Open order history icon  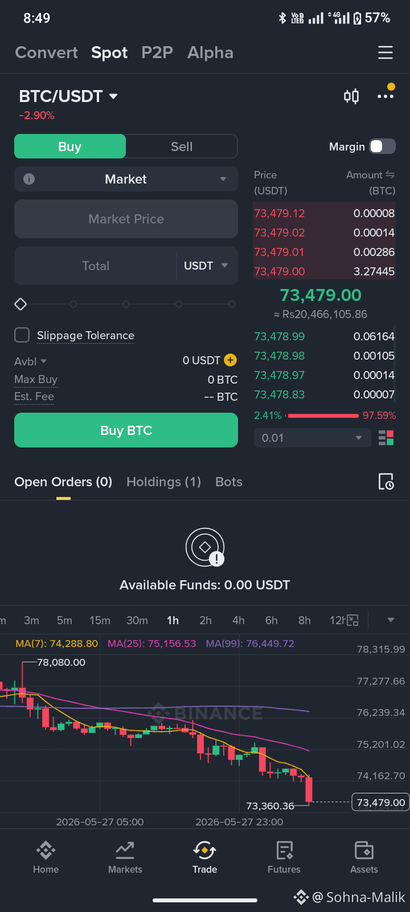coord(386,482)
